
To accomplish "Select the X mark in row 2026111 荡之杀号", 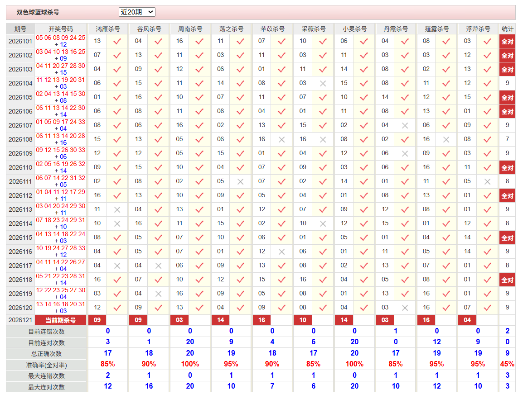I will pyautogui.click(x=241, y=182).
